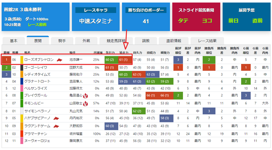This screenshot has width=272, height=150.
Task: Click the red badge icon next to 亀田温心
Action: tap(85, 96)
